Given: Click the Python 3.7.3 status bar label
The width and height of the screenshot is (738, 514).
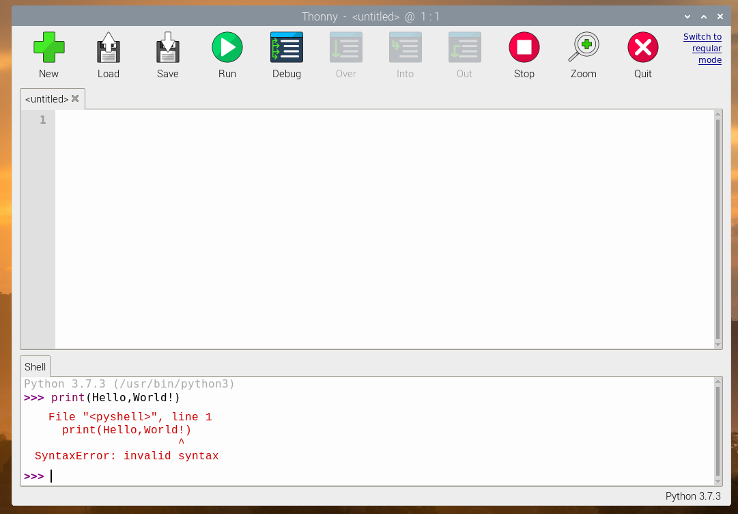Looking at the screenshot, I should point(693,496).
